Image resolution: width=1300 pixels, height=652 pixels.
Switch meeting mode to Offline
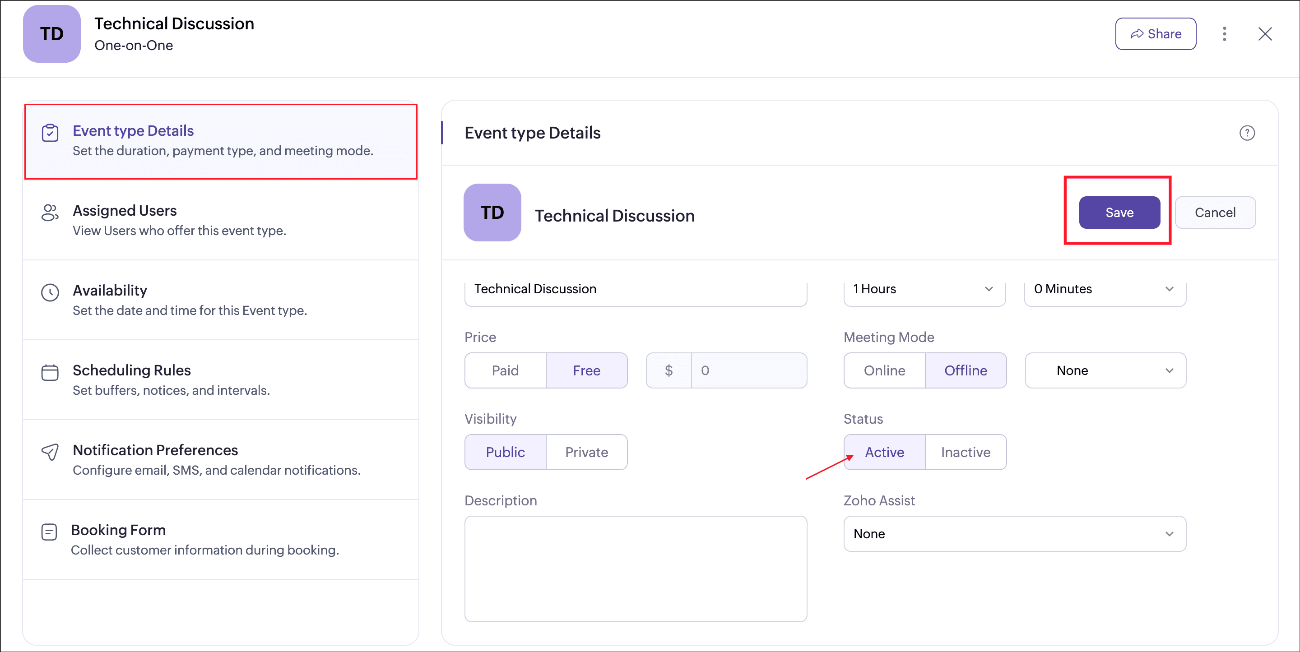click(x=966, y=370)
